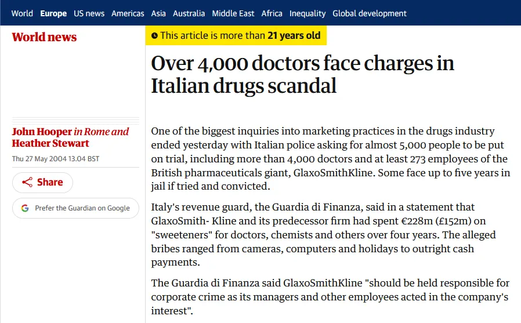This screenshot has width=521, height=323.
Task: Click the Google logo icon
Action: click(x=25, y=208)
